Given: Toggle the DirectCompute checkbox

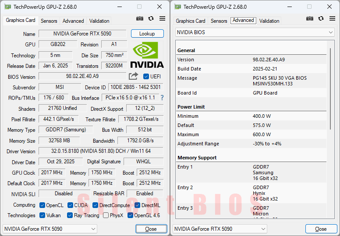Looking at the screenshot, I should click(95, 205).
